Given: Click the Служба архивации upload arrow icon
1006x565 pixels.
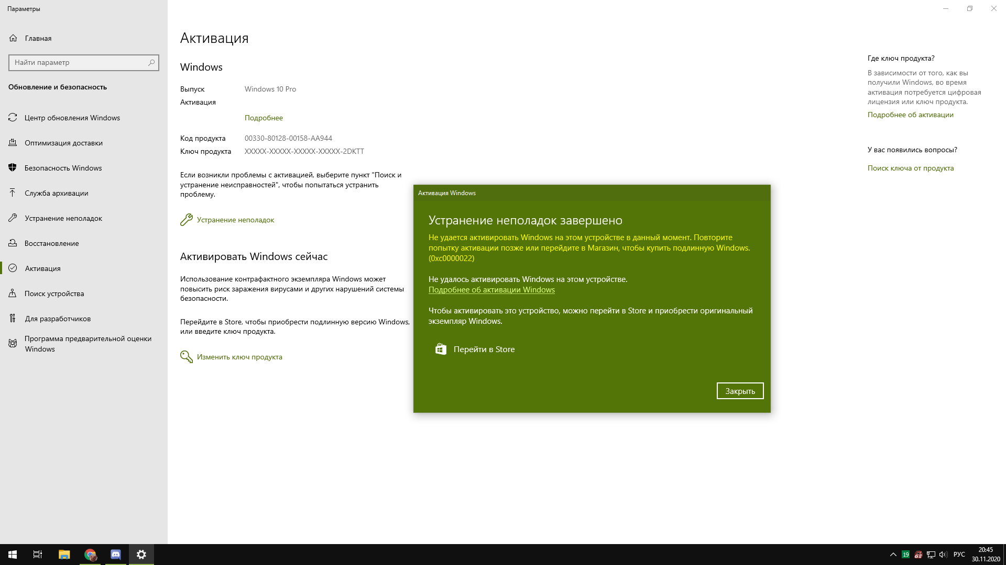Looking at the screenshot, I should (13, 193).
